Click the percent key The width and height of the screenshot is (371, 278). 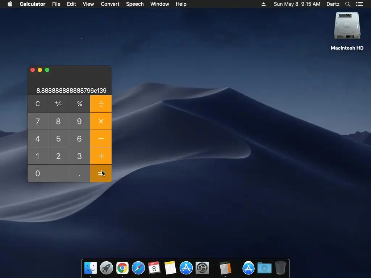coord(79,104)
